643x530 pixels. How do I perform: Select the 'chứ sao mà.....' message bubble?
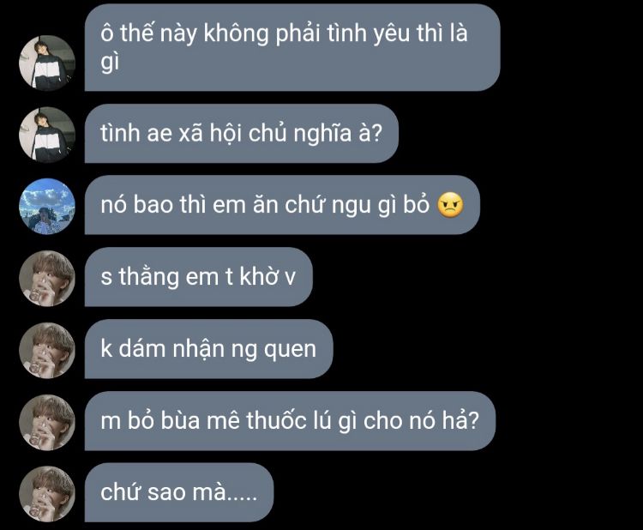[x=179, y=492]
